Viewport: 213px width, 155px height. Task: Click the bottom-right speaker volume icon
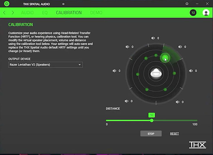tap(177, 102)
